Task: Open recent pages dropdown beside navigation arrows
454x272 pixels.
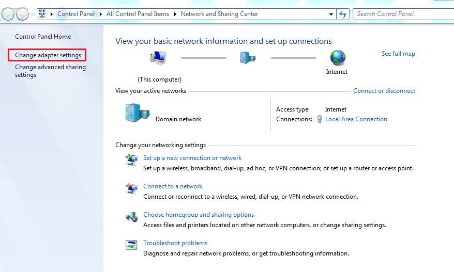Action: click(33, 14)
